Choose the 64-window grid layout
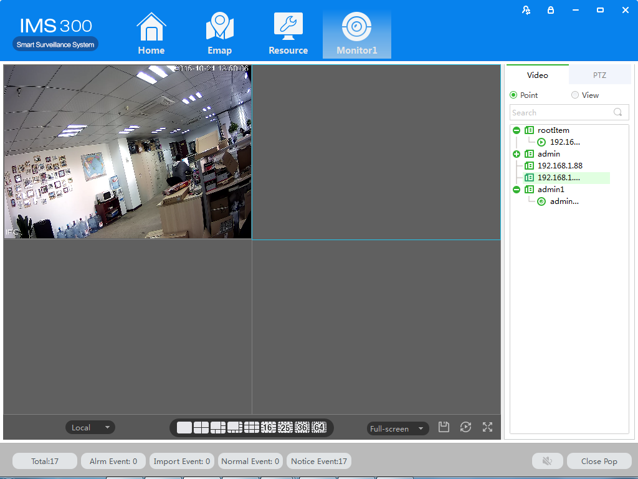 (x=319, y=428)
